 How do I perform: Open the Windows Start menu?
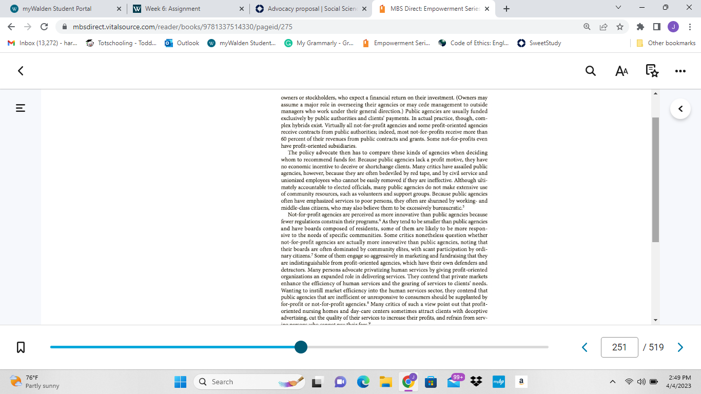[180, 382]
